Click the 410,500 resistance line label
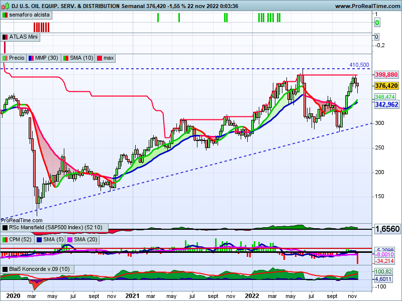The image size is (402, 301). tap(359, 65)
